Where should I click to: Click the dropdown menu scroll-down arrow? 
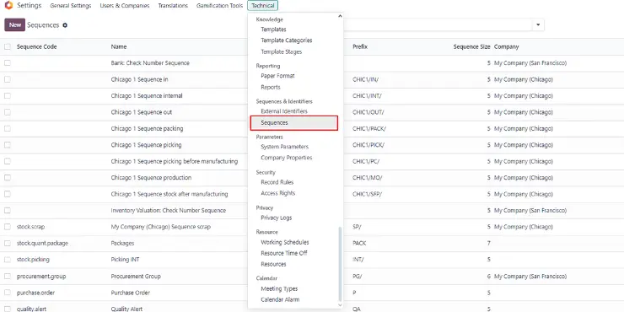click(340, 305)
